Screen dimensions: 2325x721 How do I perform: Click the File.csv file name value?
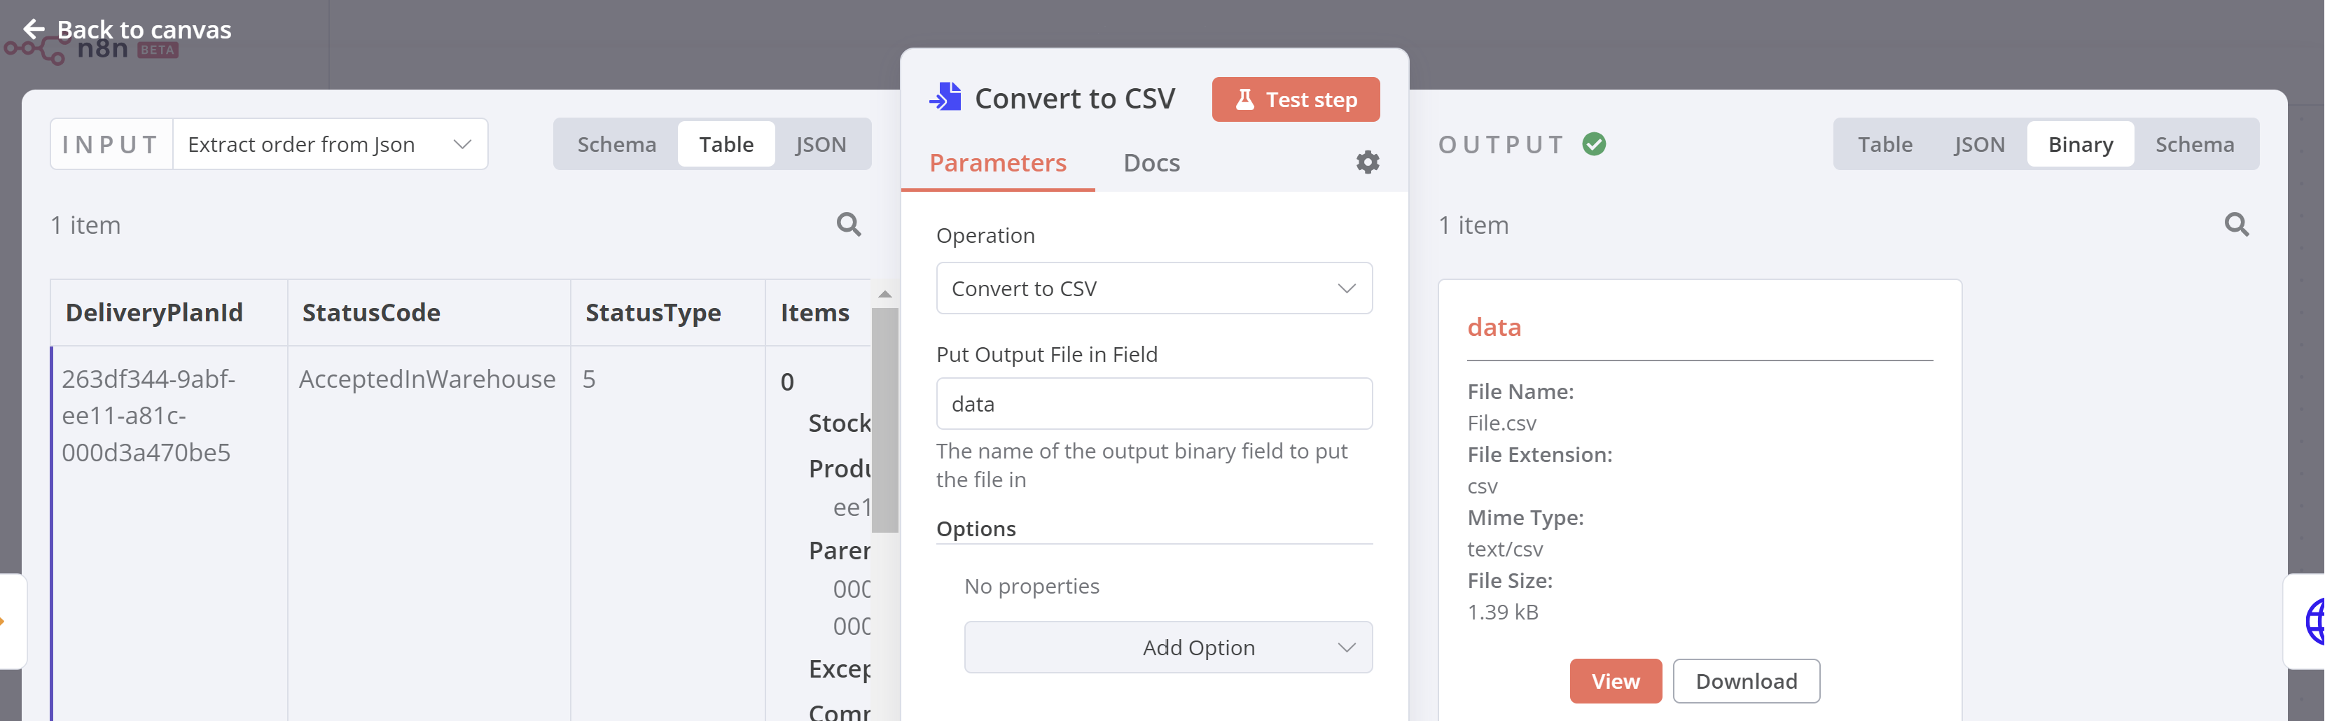(x=1501, y=423)
